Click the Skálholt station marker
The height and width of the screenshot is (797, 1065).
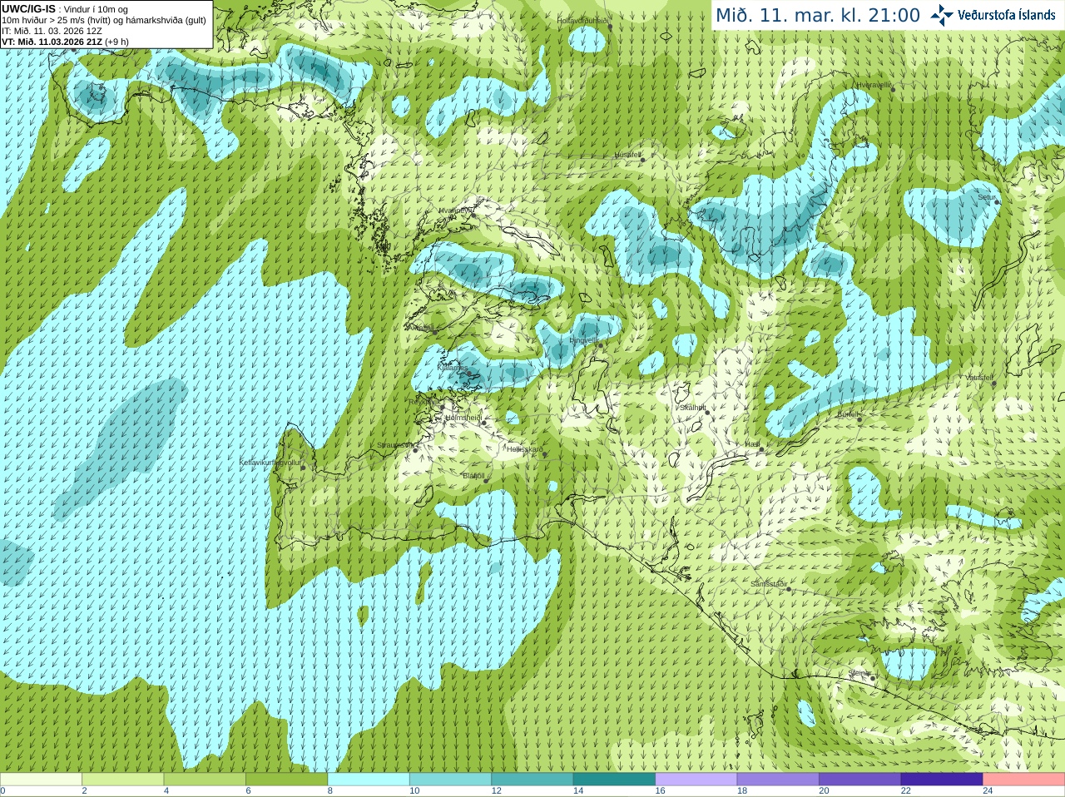tap(707, 412)
